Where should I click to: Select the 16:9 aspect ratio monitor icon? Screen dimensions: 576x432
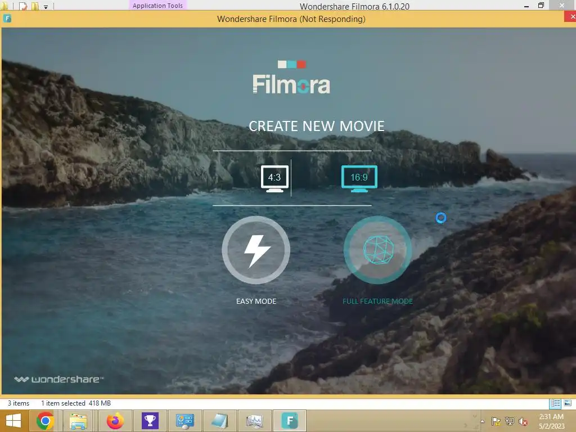pos(359,179)
